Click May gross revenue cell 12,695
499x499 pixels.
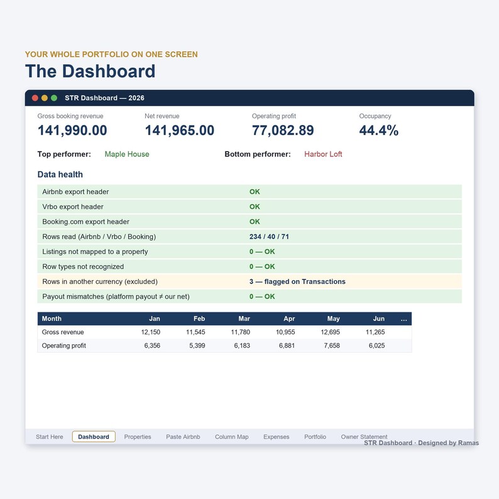pyautogui.click(x=331, y=332)
